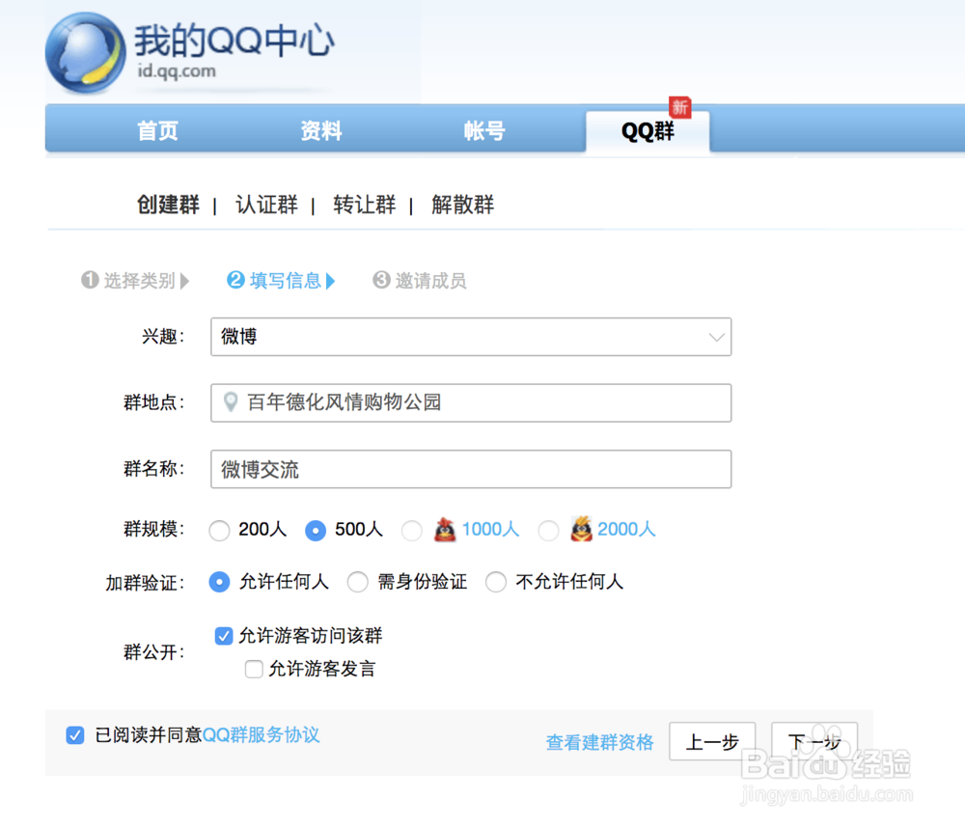This screenshot has width=965, height=827.
Task: Toggle 允许游客访问该群 checkbox
Action: 224,636
